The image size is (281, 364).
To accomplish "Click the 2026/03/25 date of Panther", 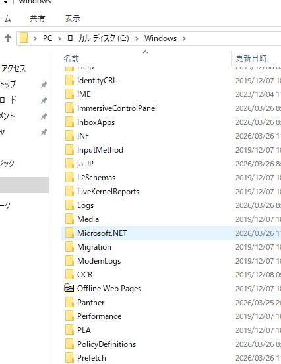I will (x=259, y=303).
